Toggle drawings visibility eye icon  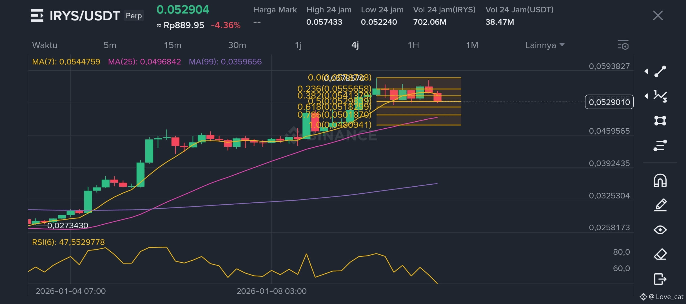pyautogui.click(x=660, y=230)
